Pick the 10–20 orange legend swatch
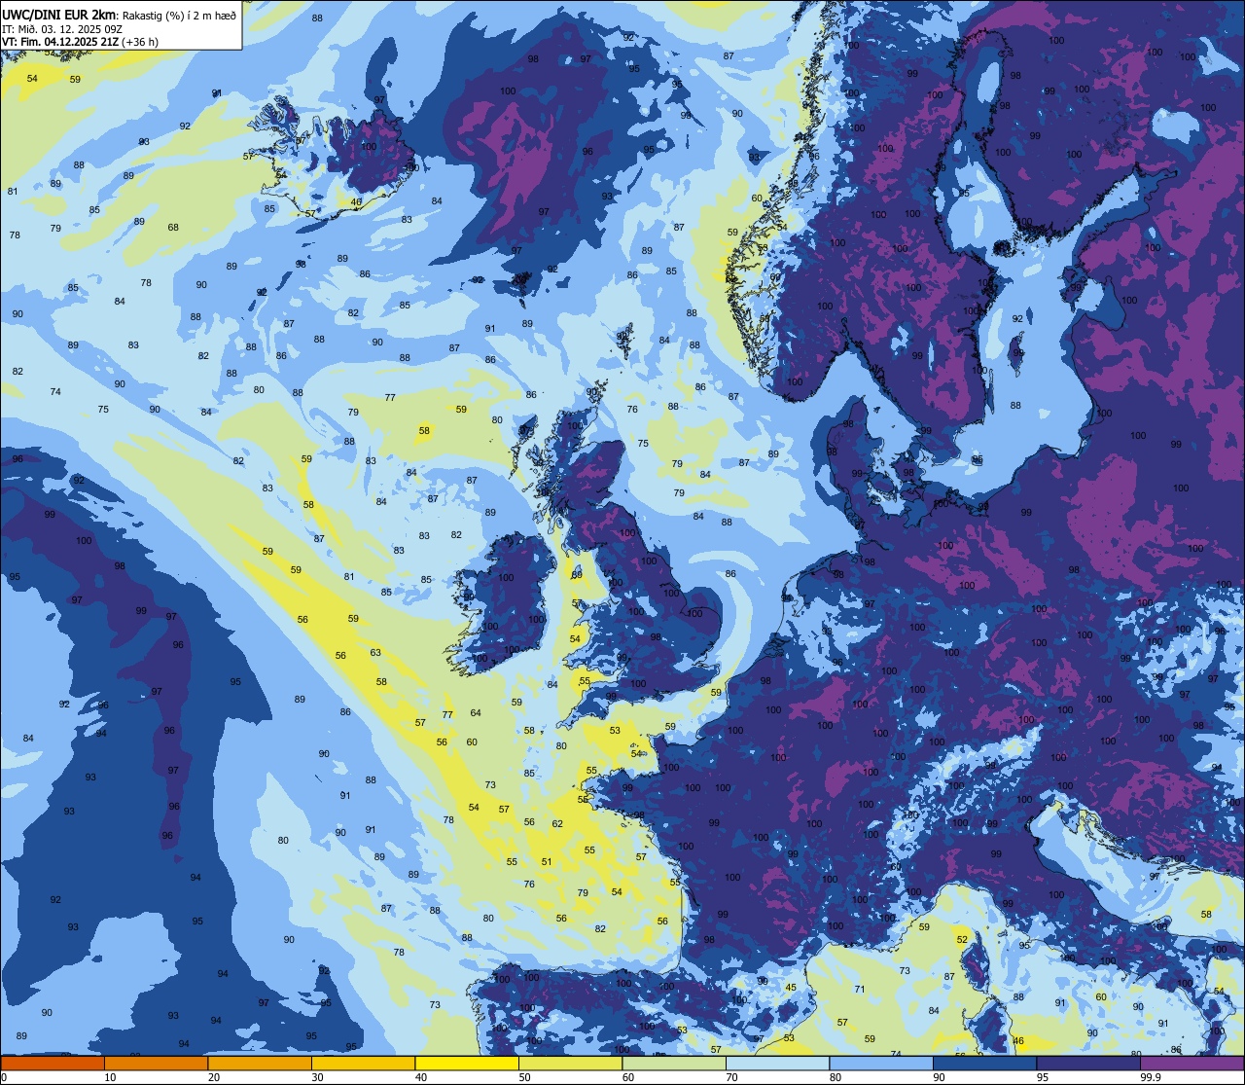 [x=156, y=1063]
